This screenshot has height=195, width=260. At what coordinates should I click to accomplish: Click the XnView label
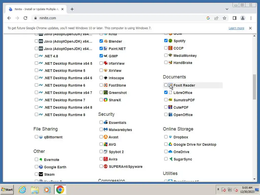click(x=115, y=71)
